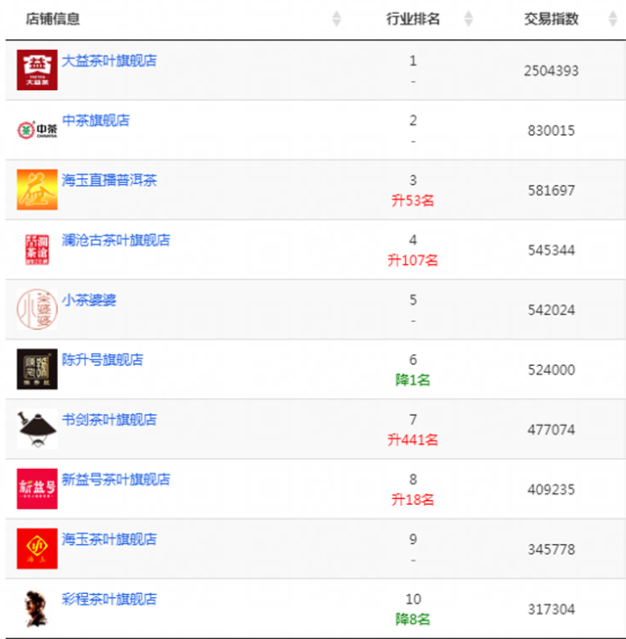
Task: Open the 新益号茶叶旗舰店 store link
Action: pyautogui.click(x=116, y=479)
